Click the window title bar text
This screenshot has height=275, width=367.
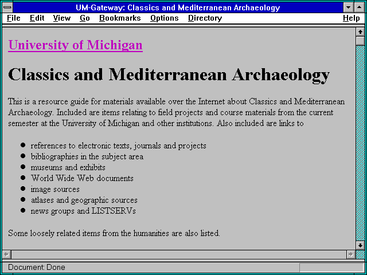pyautogui.click(x=178, y=7)
